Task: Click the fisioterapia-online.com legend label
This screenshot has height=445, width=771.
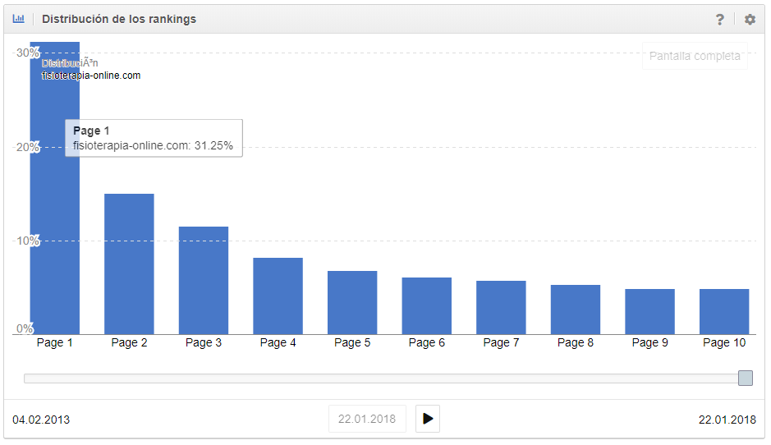Action: (x=91, y=76)
